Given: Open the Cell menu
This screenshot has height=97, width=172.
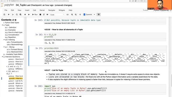Looking at the screenshot, I should pos(34,10).
